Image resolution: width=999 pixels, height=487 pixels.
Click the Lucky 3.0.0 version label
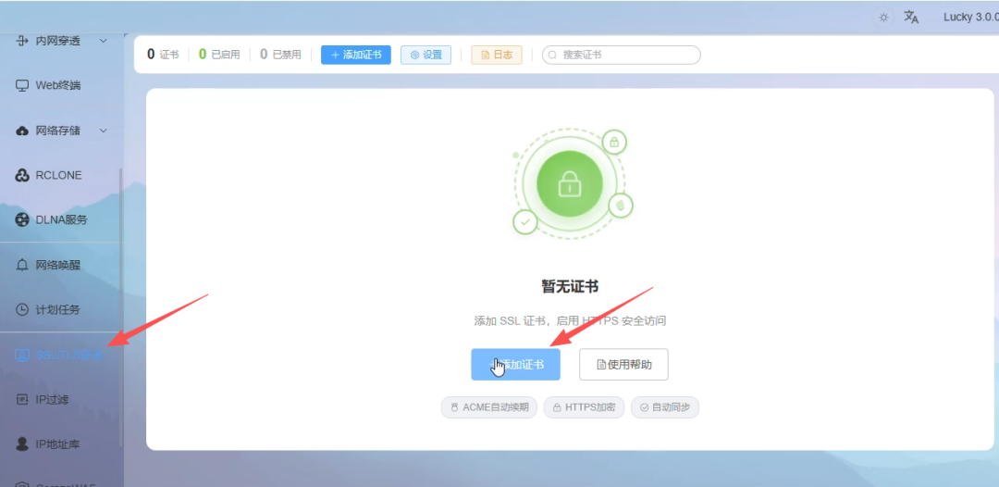click(971, 18)
